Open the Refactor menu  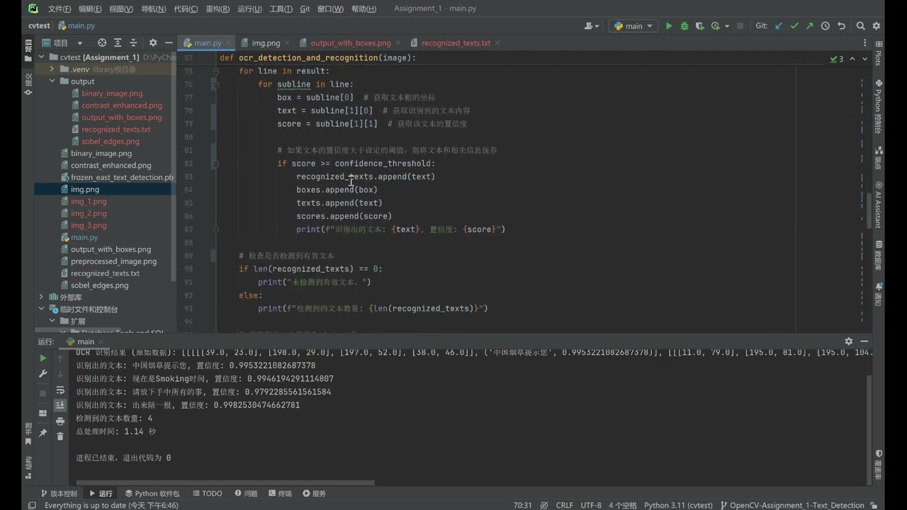coord(218,8)
